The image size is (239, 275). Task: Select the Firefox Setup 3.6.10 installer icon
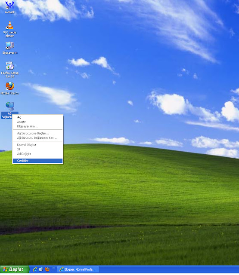coord(9,70)
